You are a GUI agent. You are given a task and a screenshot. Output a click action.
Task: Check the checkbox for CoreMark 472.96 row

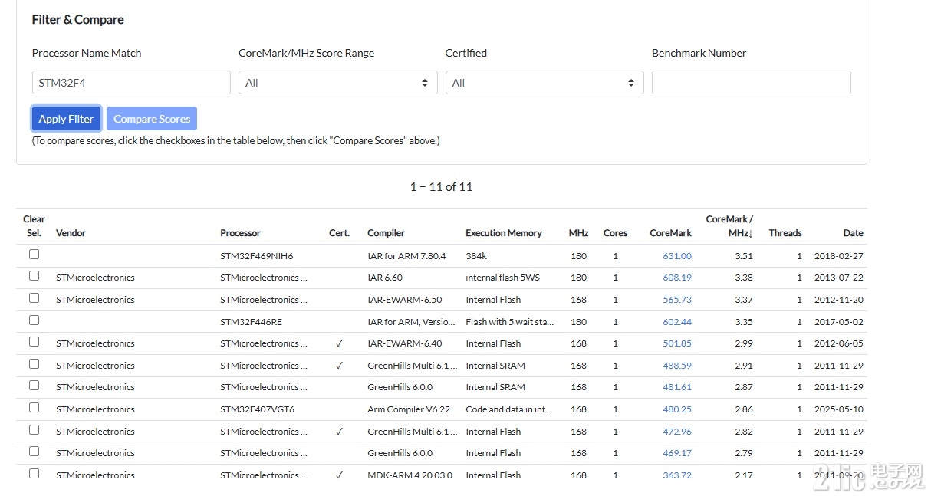coord(34,430)
